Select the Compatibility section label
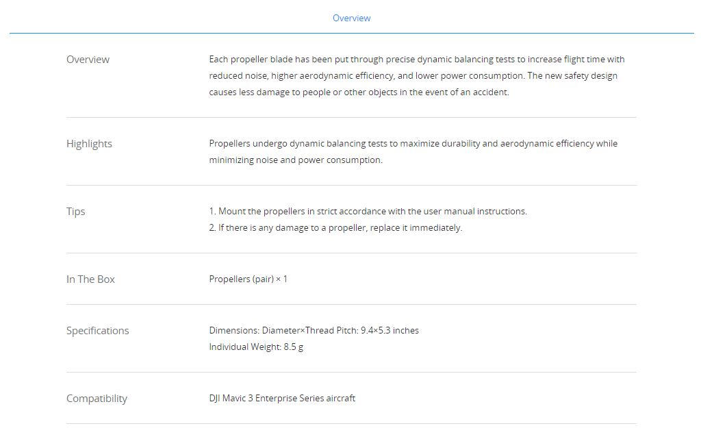Image resolution: width=701 pixels, height=439 pixels. coord(97,399)
